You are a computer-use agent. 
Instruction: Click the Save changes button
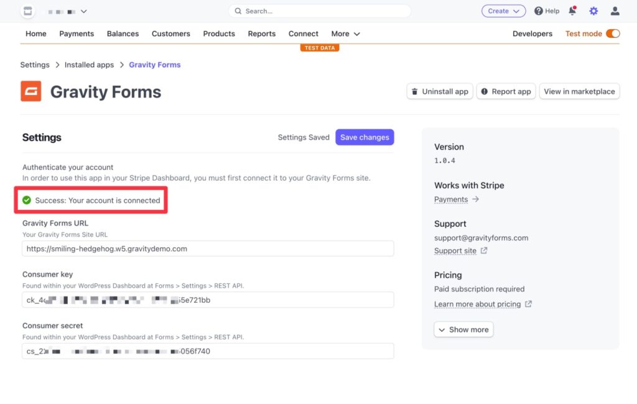tap(365, 137)
